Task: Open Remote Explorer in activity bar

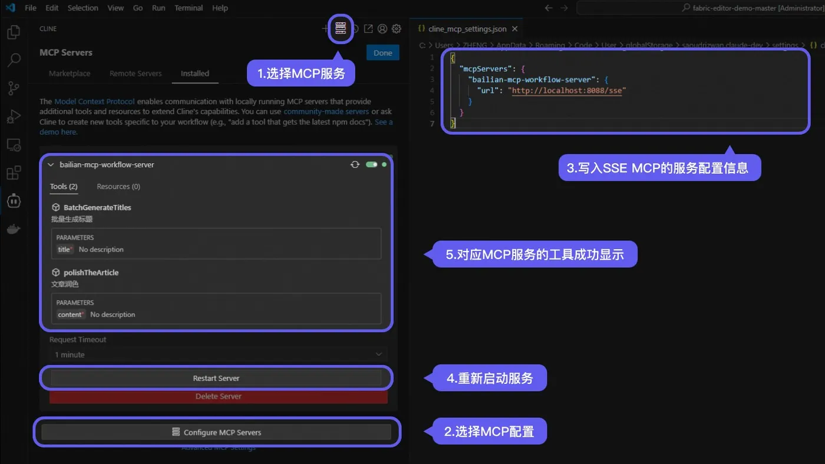Action: point(14,145)
